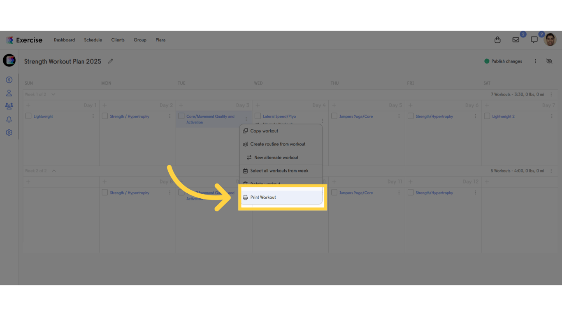
Task: Open the Lightweight 2 workout link
Action: point(503,116)
